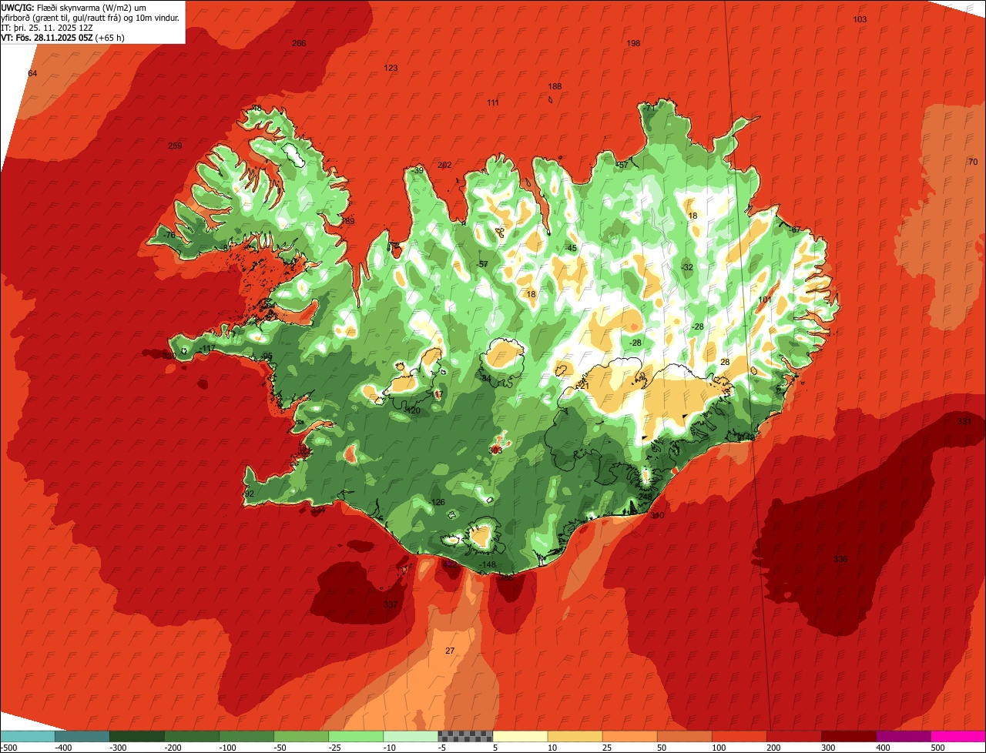Click the dark teal -400 to -300 legend swatch
Screen dimensions: 986x753
point(82,735)
